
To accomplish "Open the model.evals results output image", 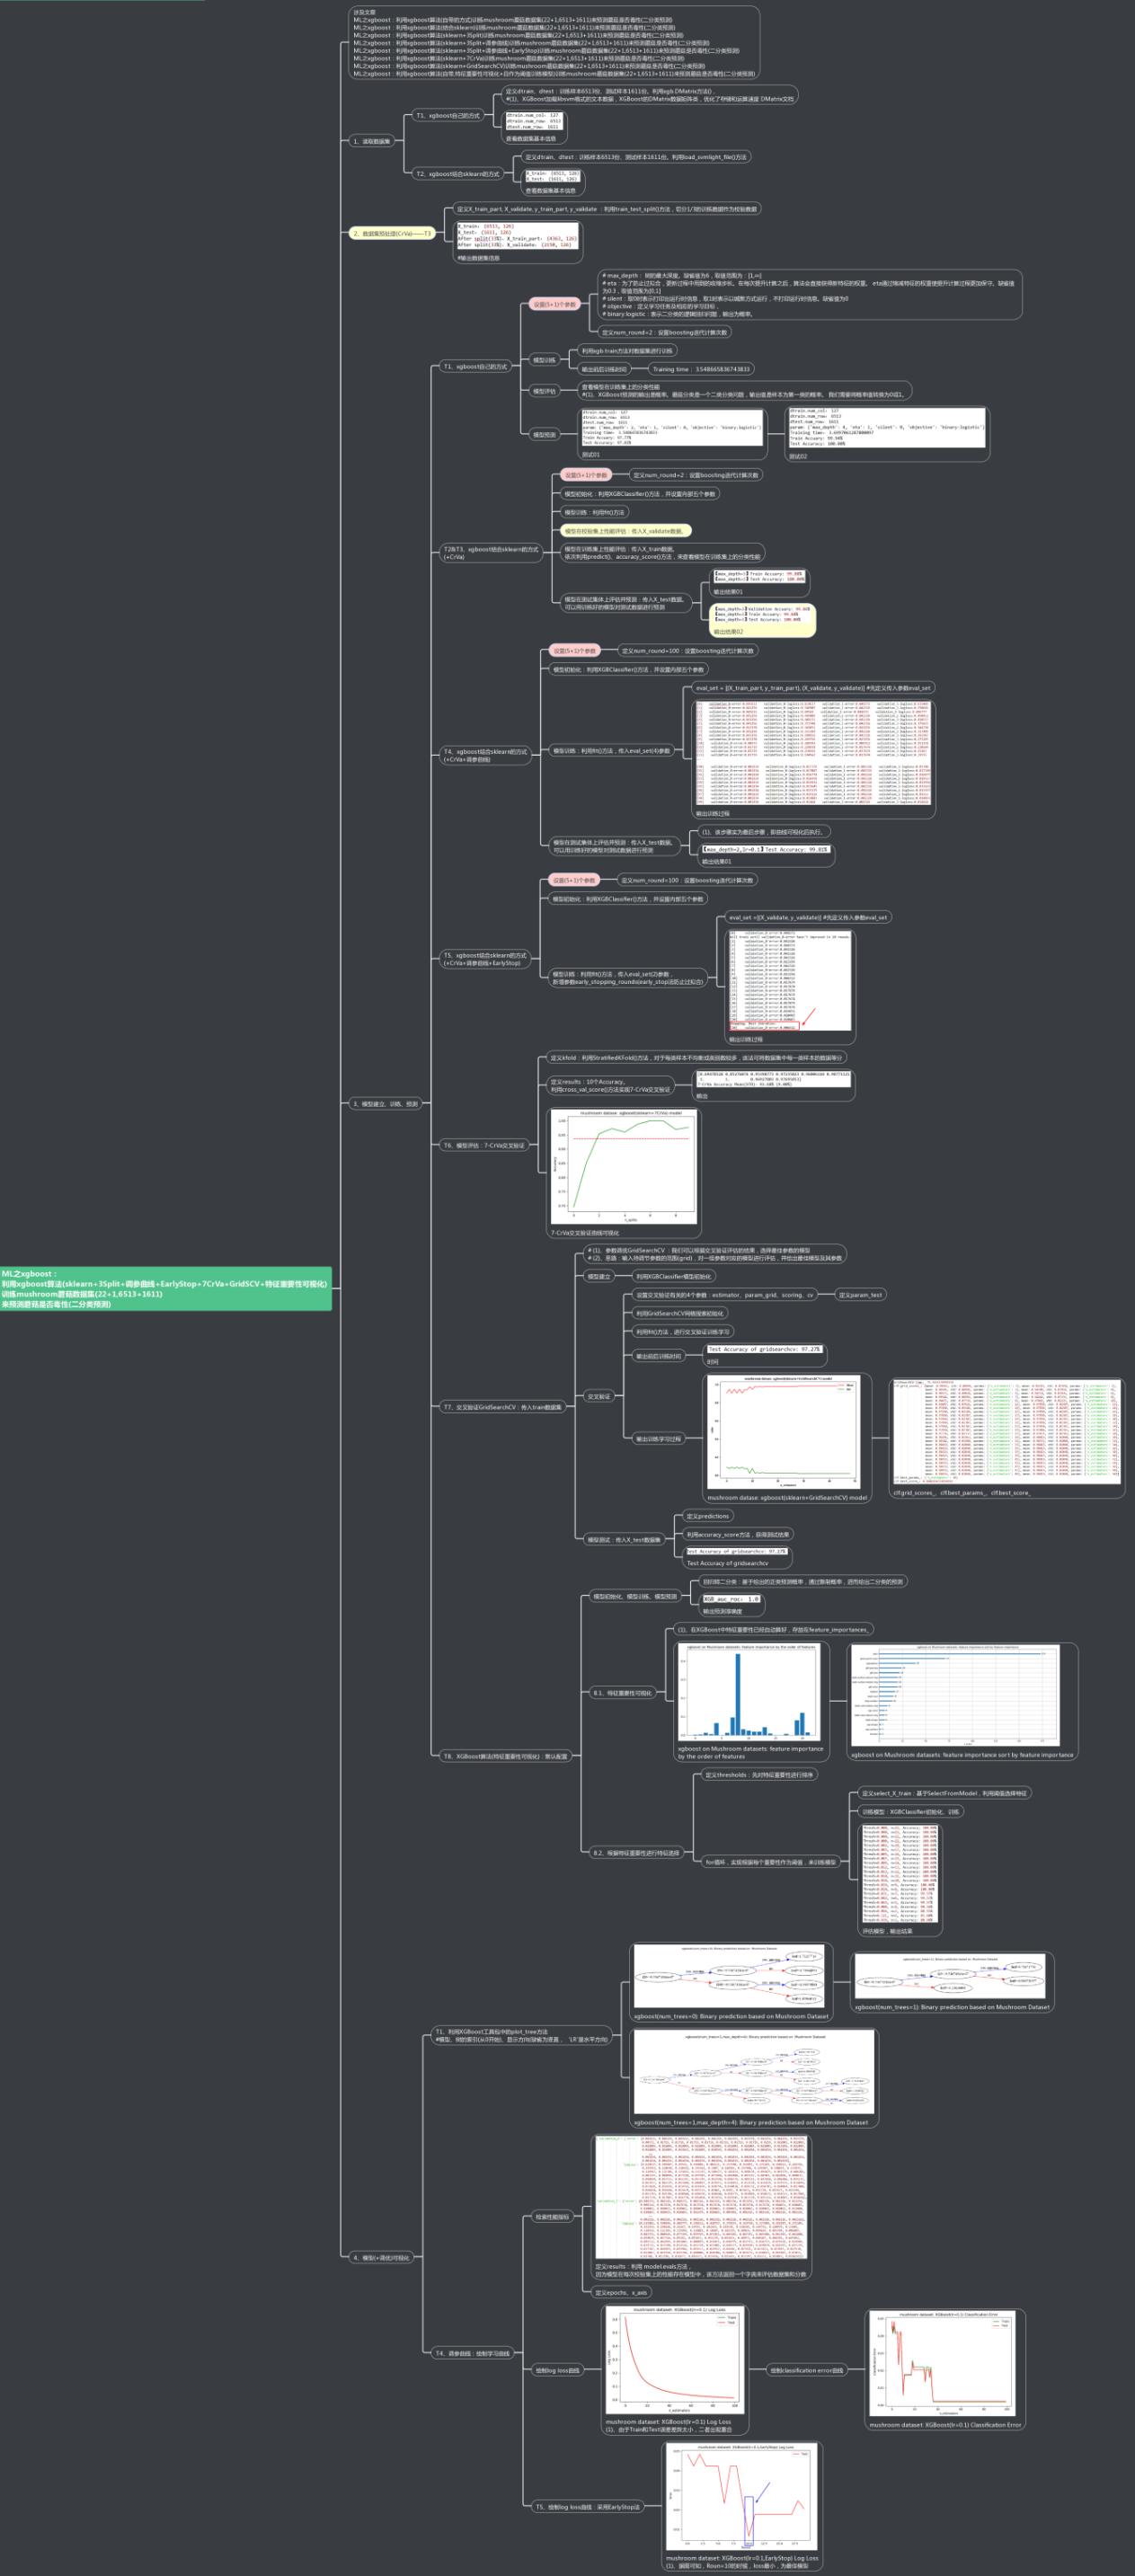I will [701, 2198].
